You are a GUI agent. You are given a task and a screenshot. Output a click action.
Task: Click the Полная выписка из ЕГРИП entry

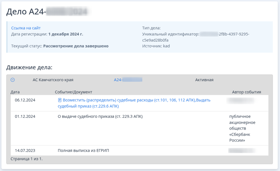[83, 151]
